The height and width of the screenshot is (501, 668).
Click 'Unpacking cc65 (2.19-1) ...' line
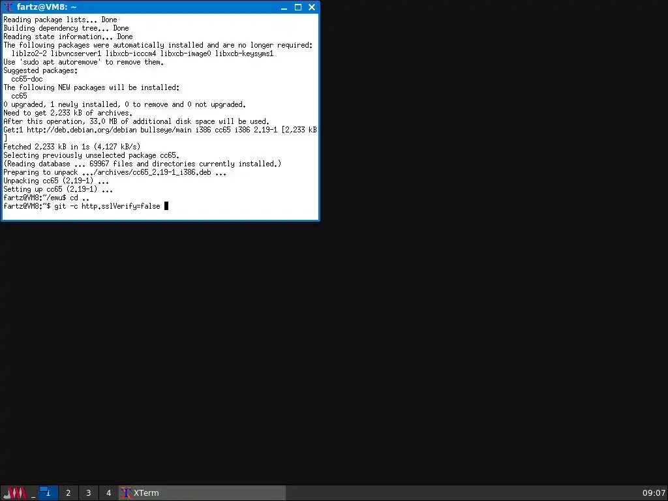click(x=56, y=181)
